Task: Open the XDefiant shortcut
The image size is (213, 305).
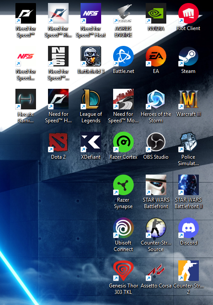Action: click(x=91, y=142)
